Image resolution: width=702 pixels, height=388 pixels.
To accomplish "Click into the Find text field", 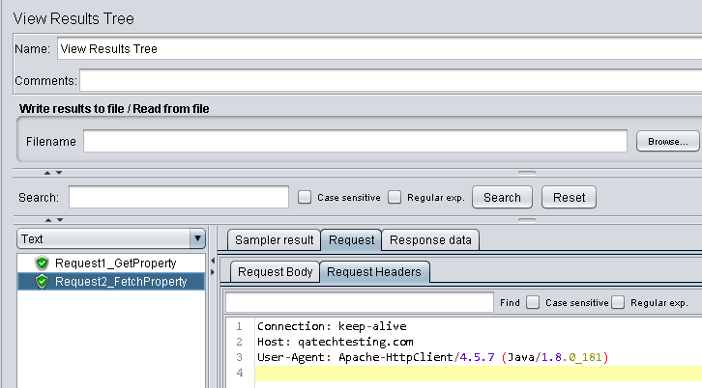I will [360, 302].
